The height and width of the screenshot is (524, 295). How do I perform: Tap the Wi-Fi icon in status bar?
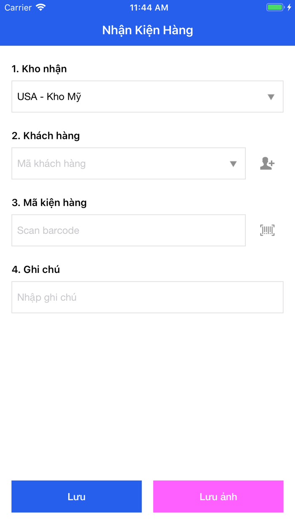tap(41, 7)
